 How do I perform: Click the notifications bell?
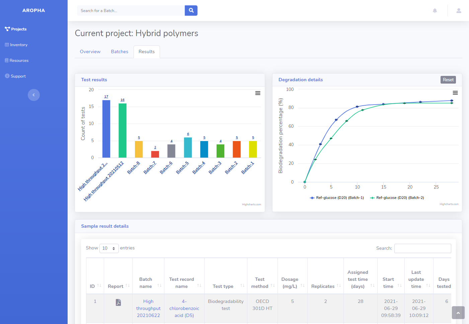(x=435, y=10)
